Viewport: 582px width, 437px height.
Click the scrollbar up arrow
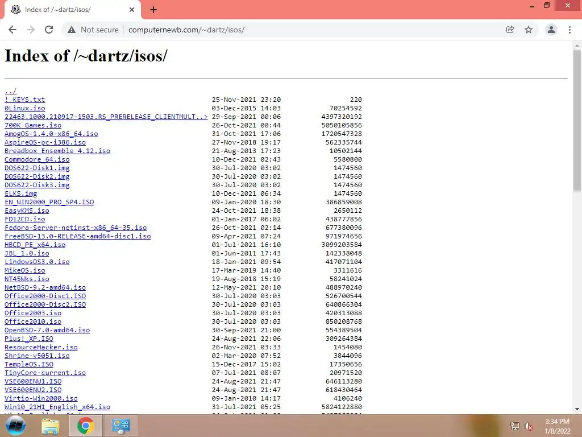click(x=577, y=46)
